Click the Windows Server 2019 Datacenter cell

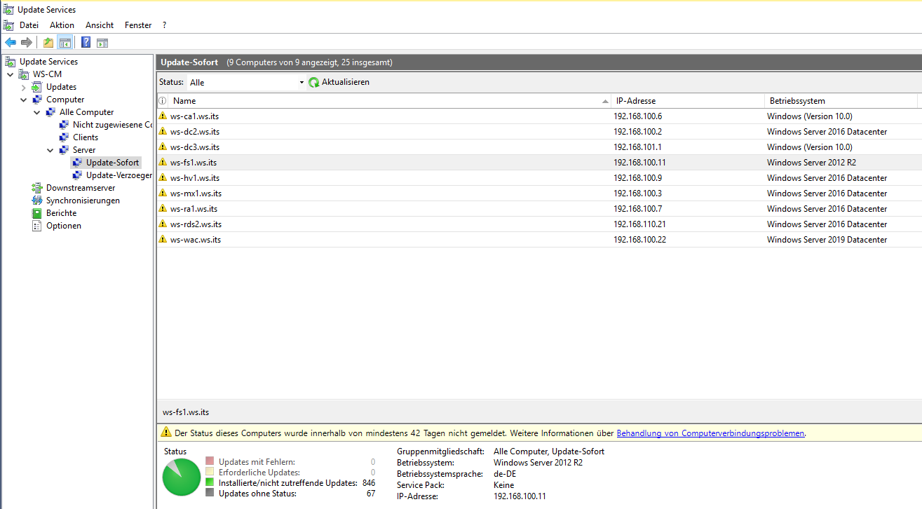827,240
